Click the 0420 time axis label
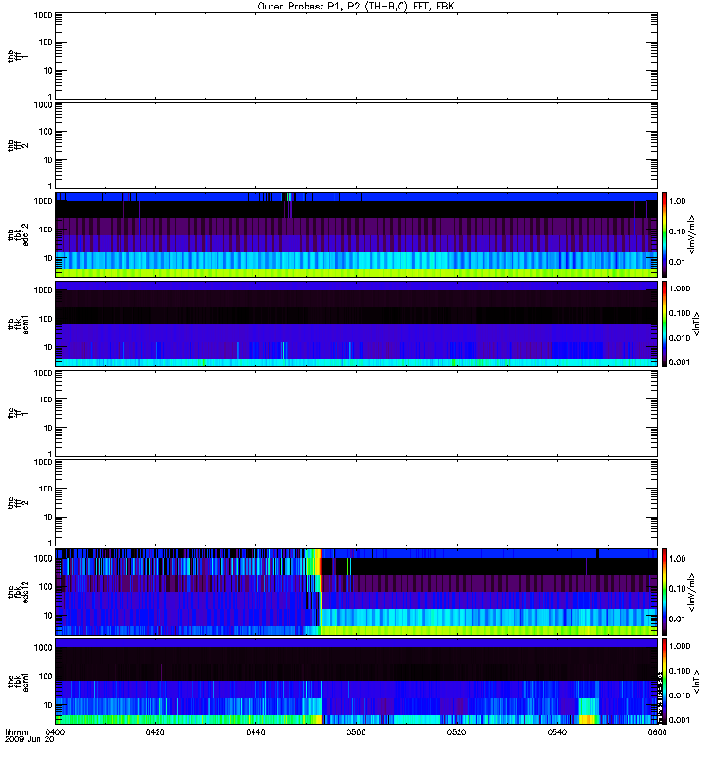Image resolution: width=712 pixels, height=759 pixels. (x=155, y=731)
